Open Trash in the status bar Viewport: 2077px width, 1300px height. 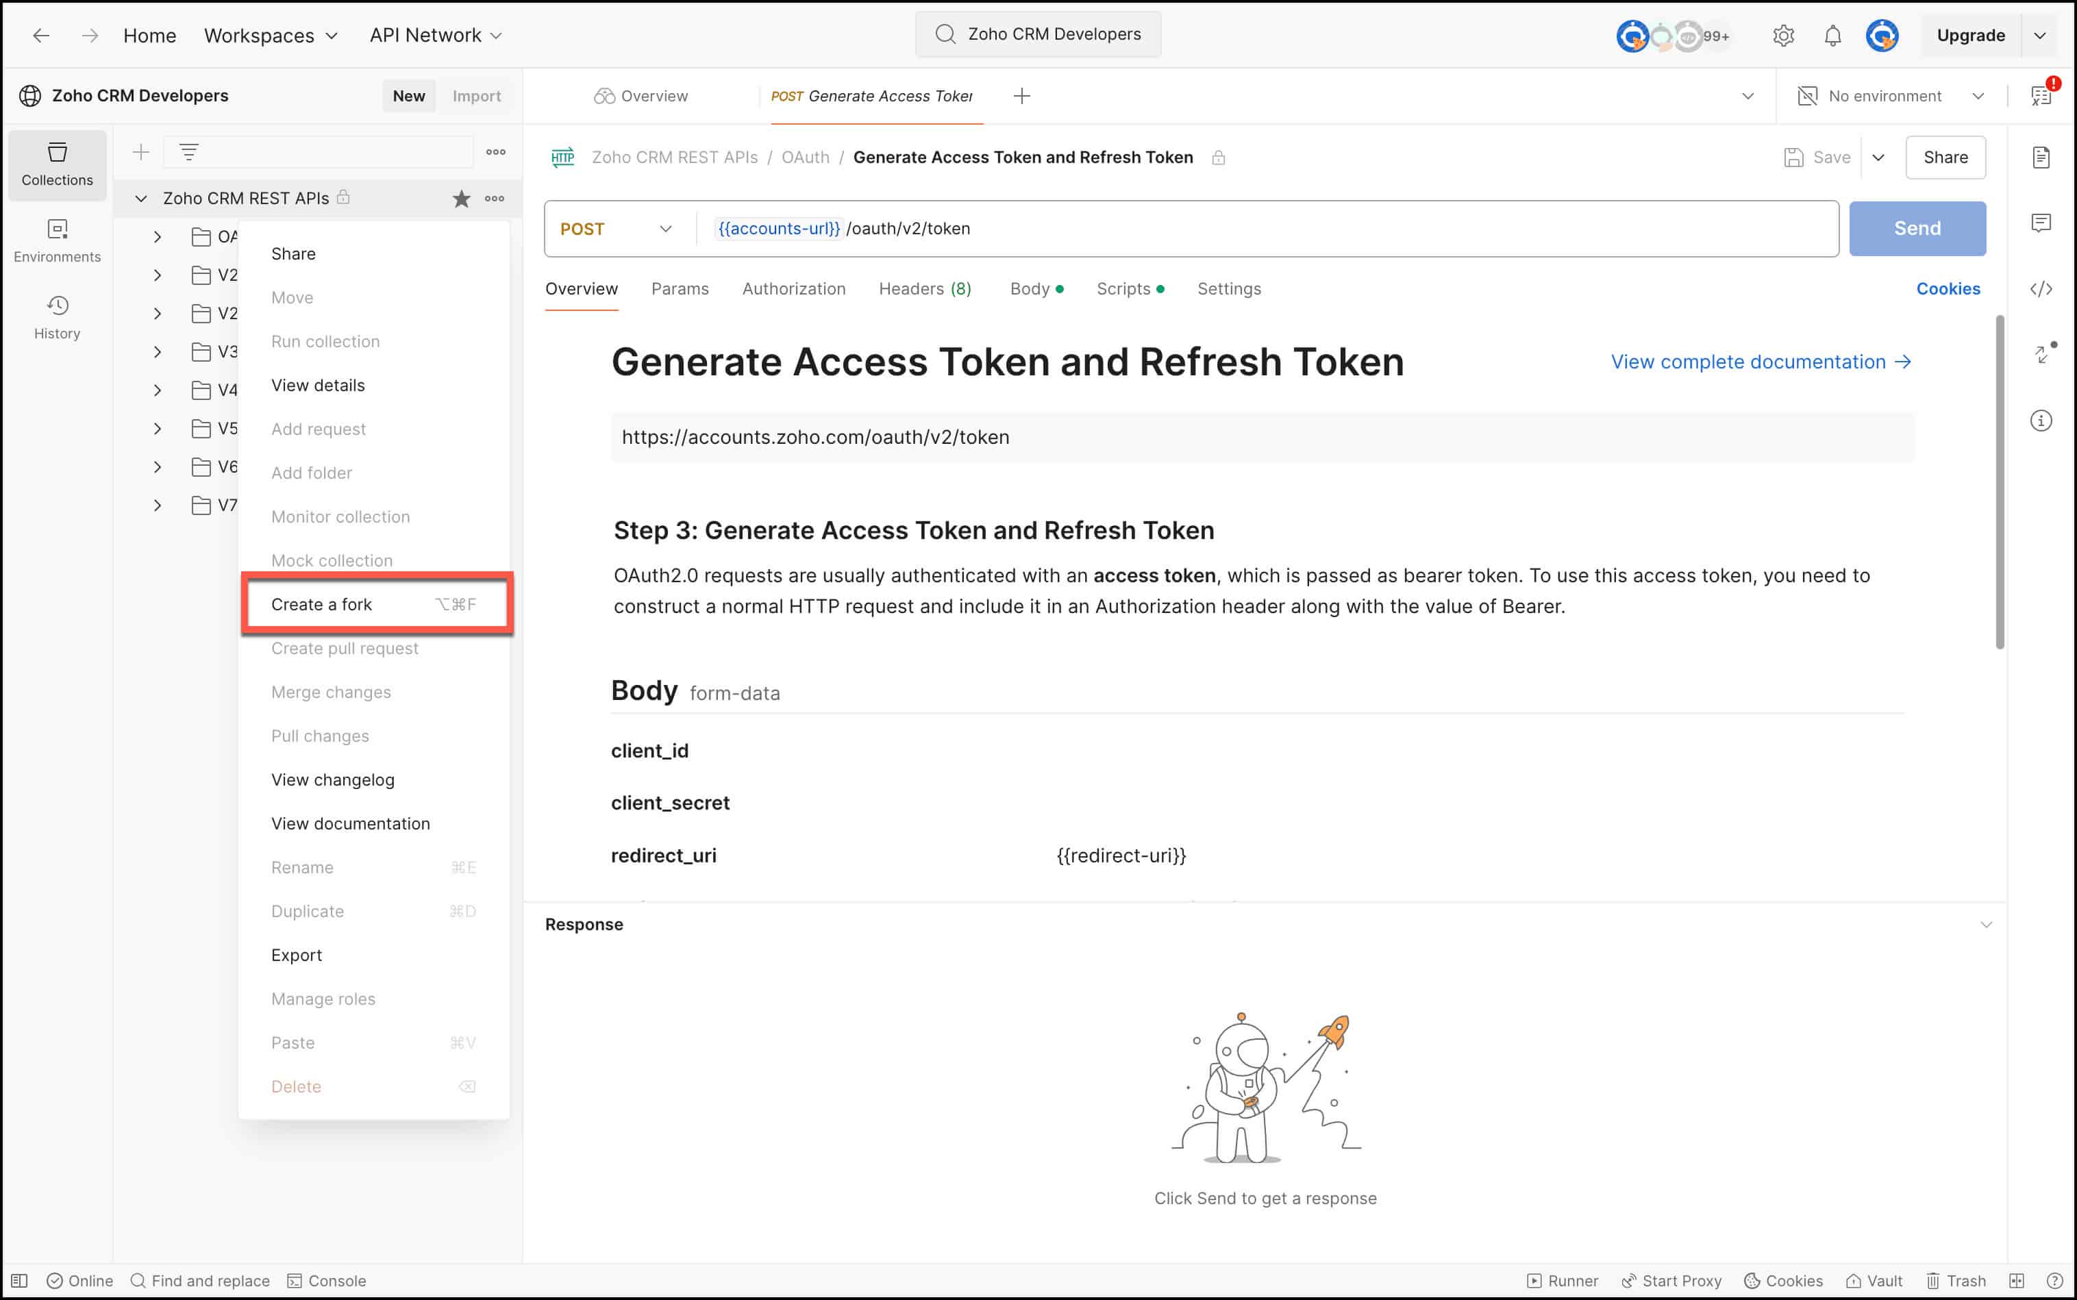tap(1955, 1280)
